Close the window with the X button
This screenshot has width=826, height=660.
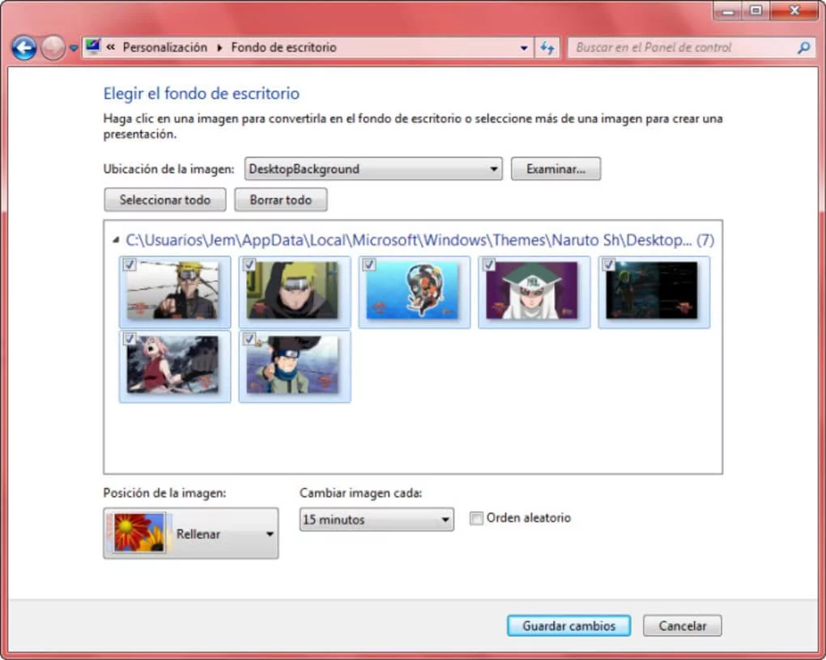(794, 11)
